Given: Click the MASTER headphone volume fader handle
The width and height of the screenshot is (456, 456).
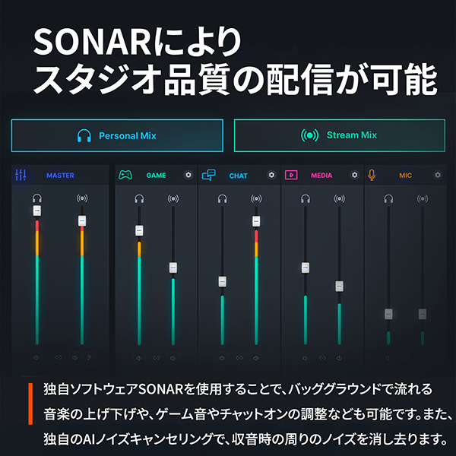Looking at the screenshot, I should click(x=37, y=211).
